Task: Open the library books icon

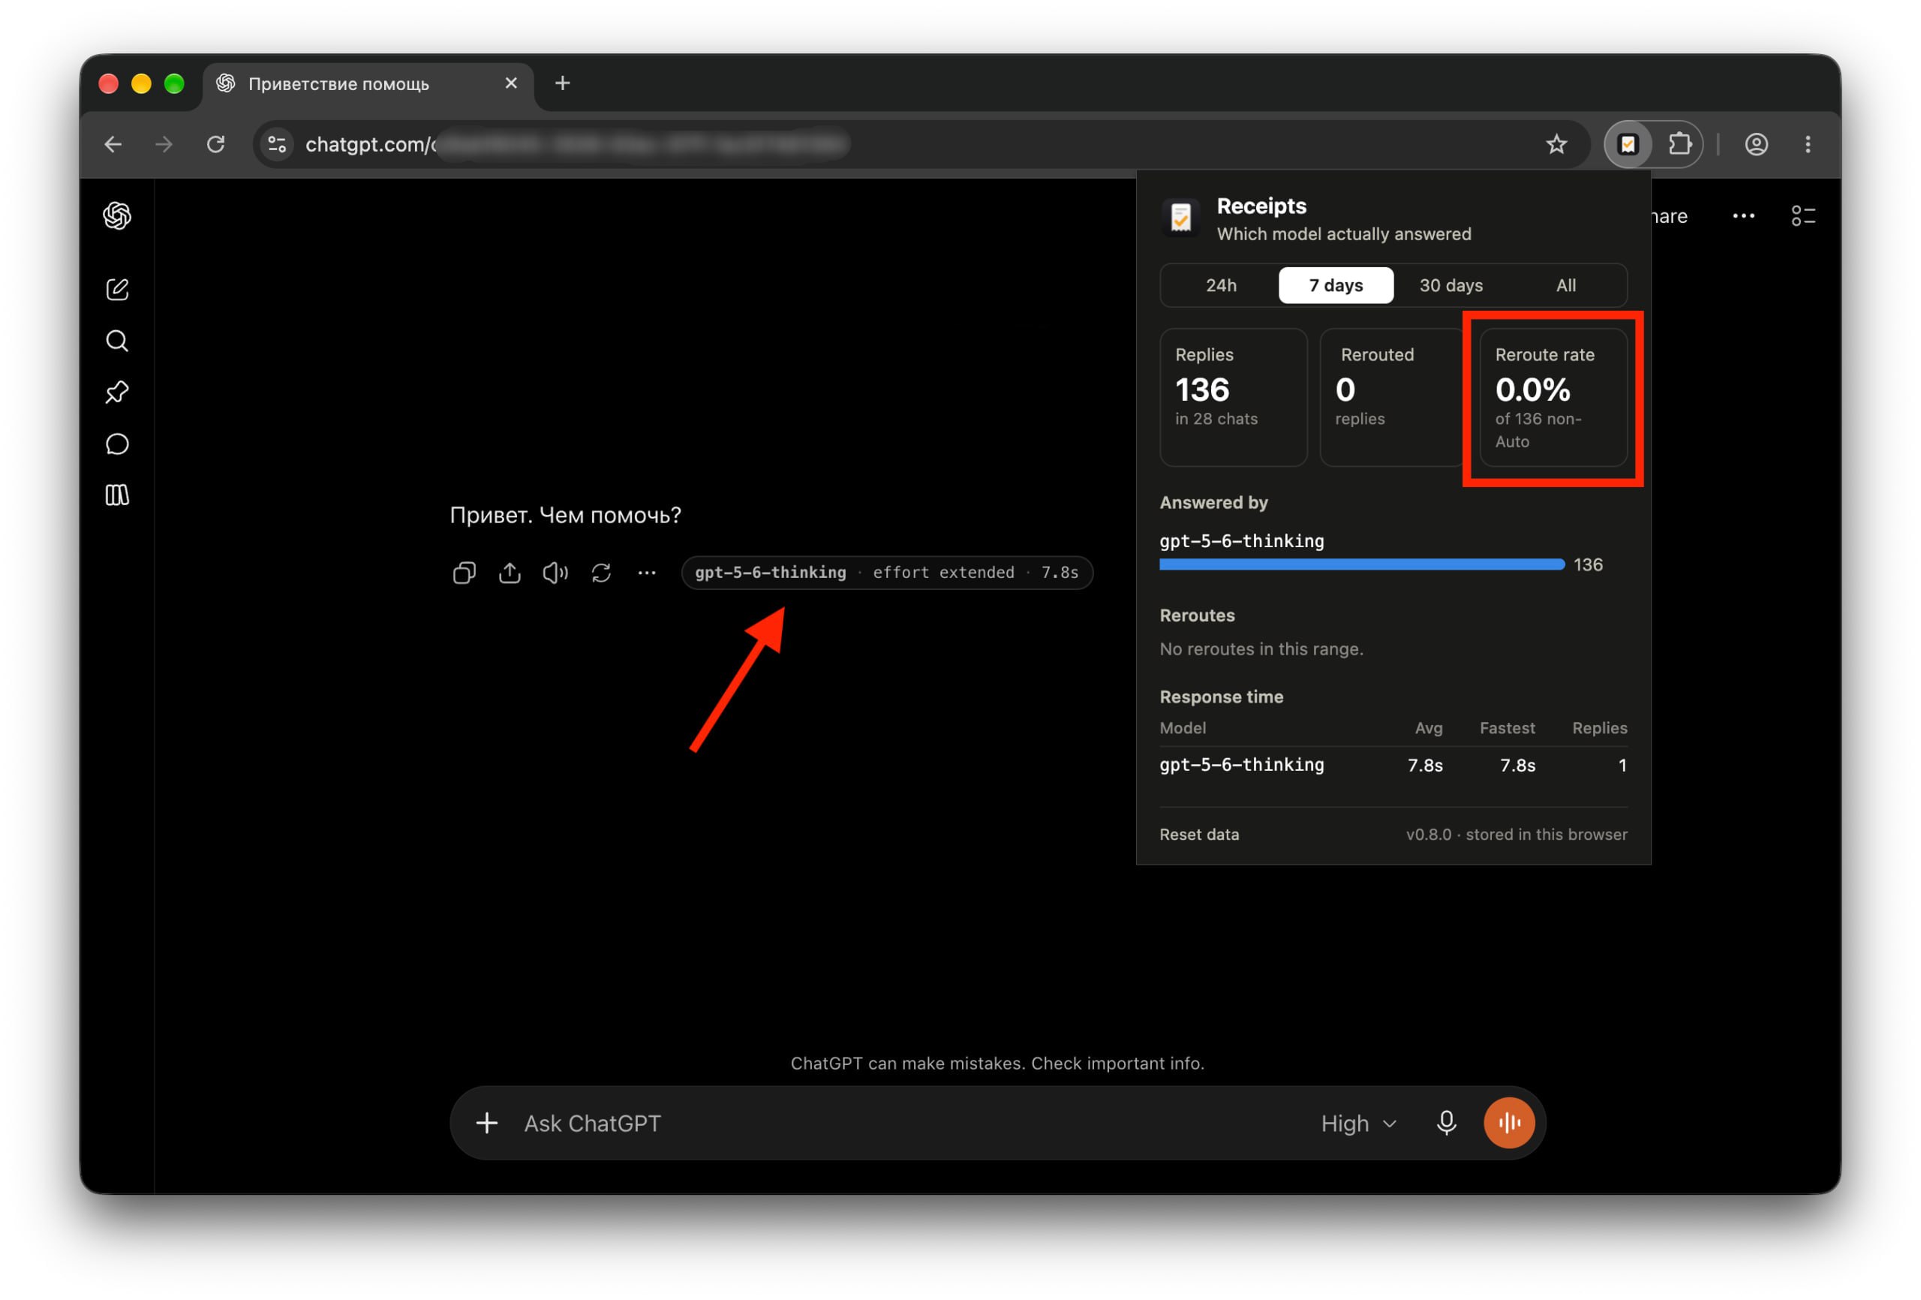Action: pyautogui.click(x=117, y=495)
